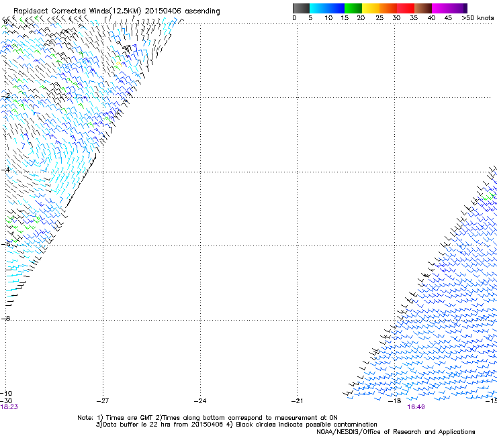Click the legend label '25'

379,18
